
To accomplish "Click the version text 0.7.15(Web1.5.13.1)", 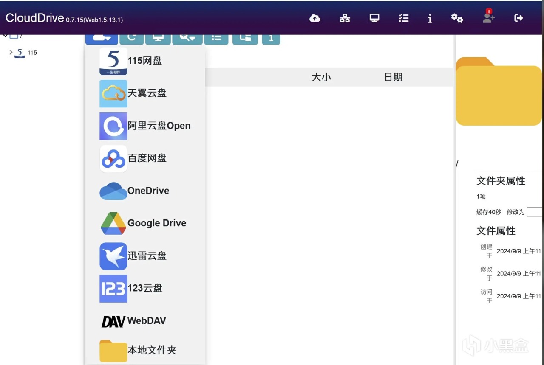I will 94,20.
